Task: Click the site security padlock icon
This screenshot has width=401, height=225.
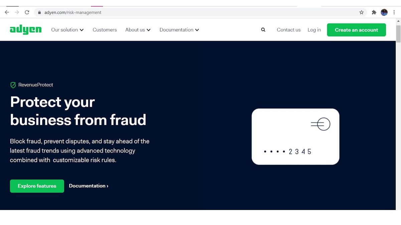Action: coord(39,12)
